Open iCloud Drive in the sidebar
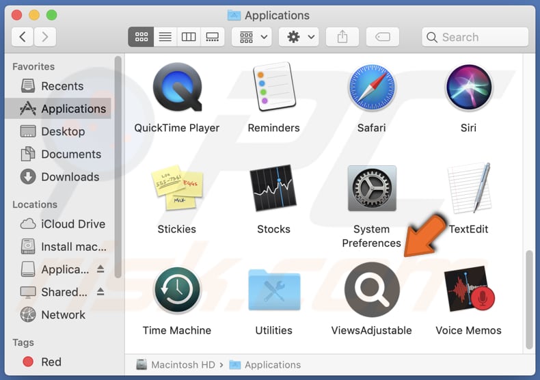Screen dimensions: 540x380 coord(58,224)
